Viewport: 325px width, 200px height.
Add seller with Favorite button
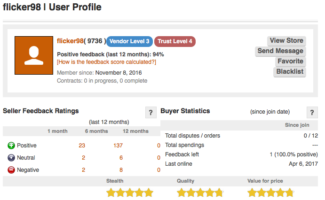point(291,62)
